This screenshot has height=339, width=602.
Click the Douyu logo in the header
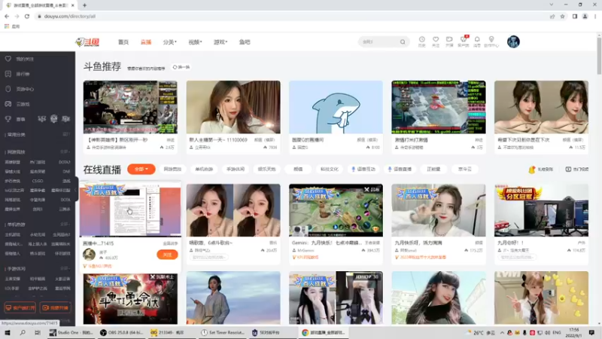pos(87,42)
